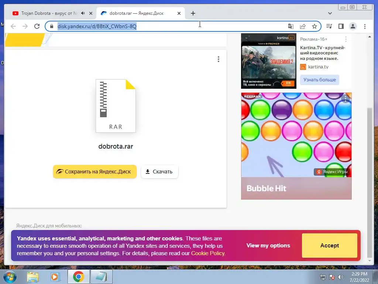Follow the kartina.tv site link
The width and height of the screenshot is (378, 284).
tap(318, 67)
